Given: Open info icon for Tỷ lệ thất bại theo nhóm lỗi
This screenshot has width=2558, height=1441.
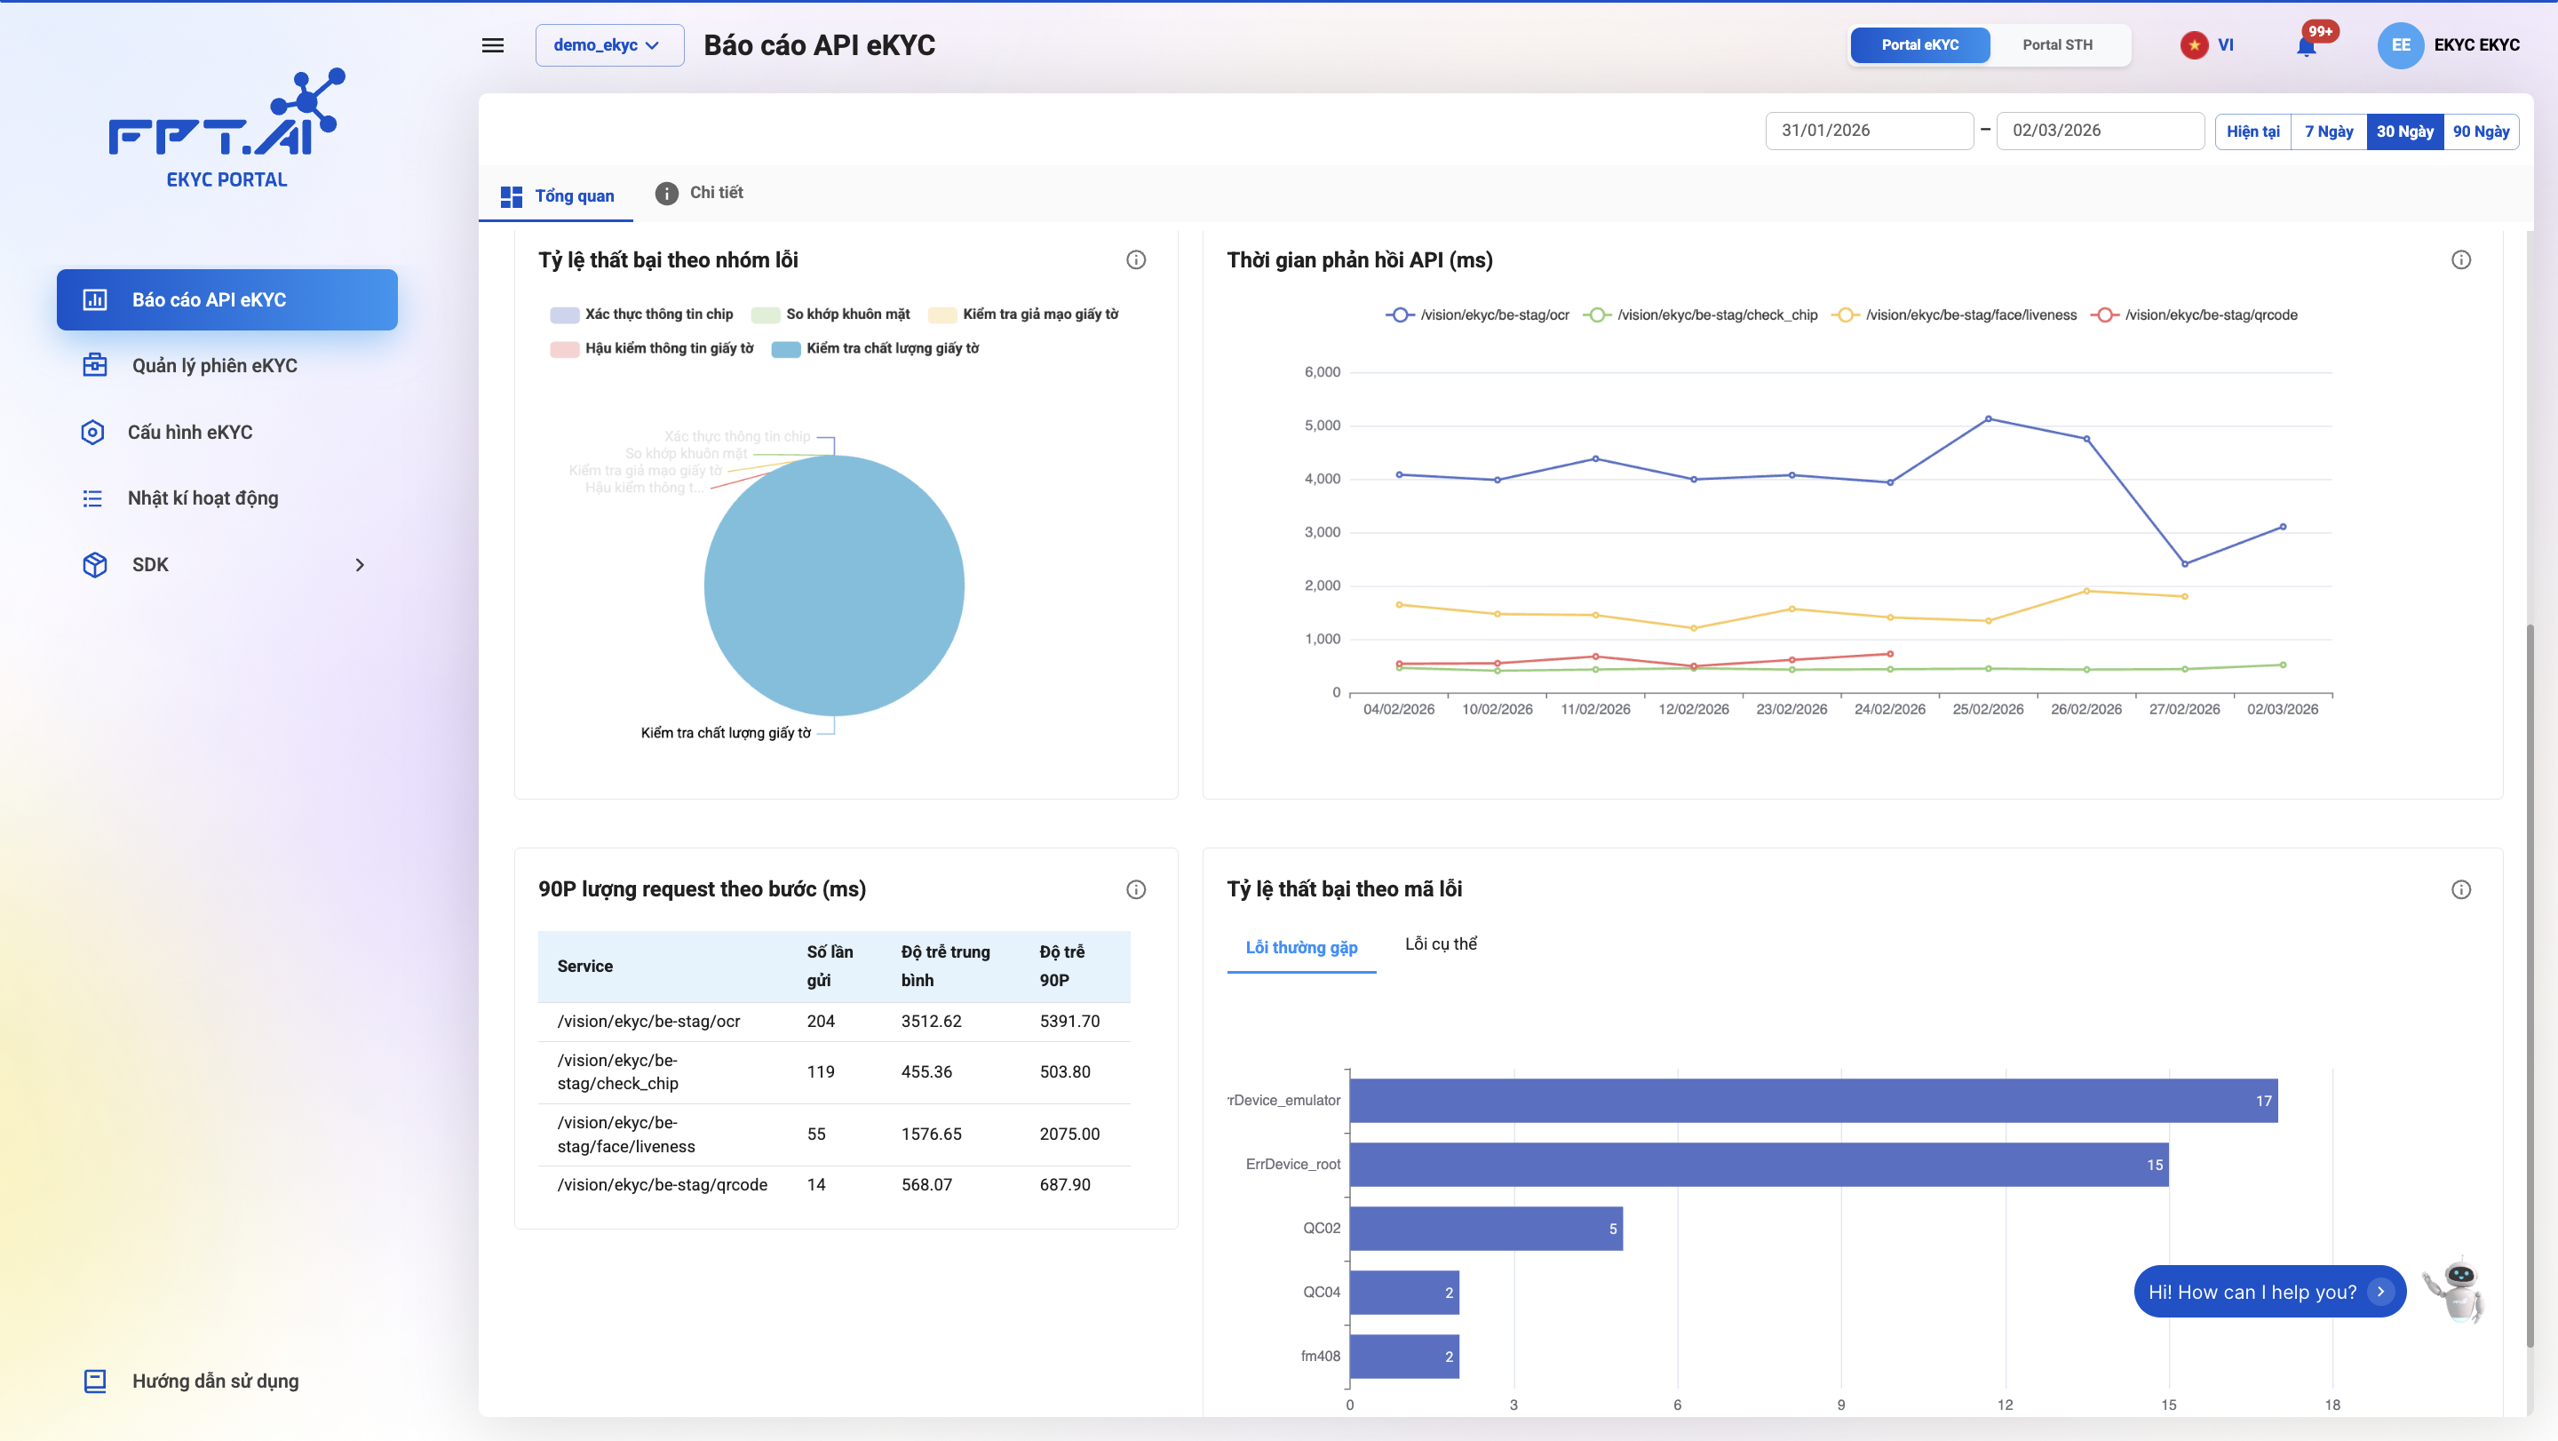Looking at the screenshot, I should pos(1136,260).
